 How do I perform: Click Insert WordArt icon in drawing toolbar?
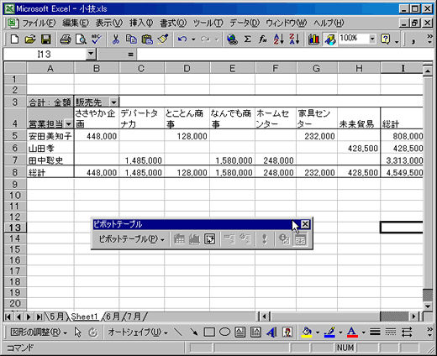coord(271,332)
